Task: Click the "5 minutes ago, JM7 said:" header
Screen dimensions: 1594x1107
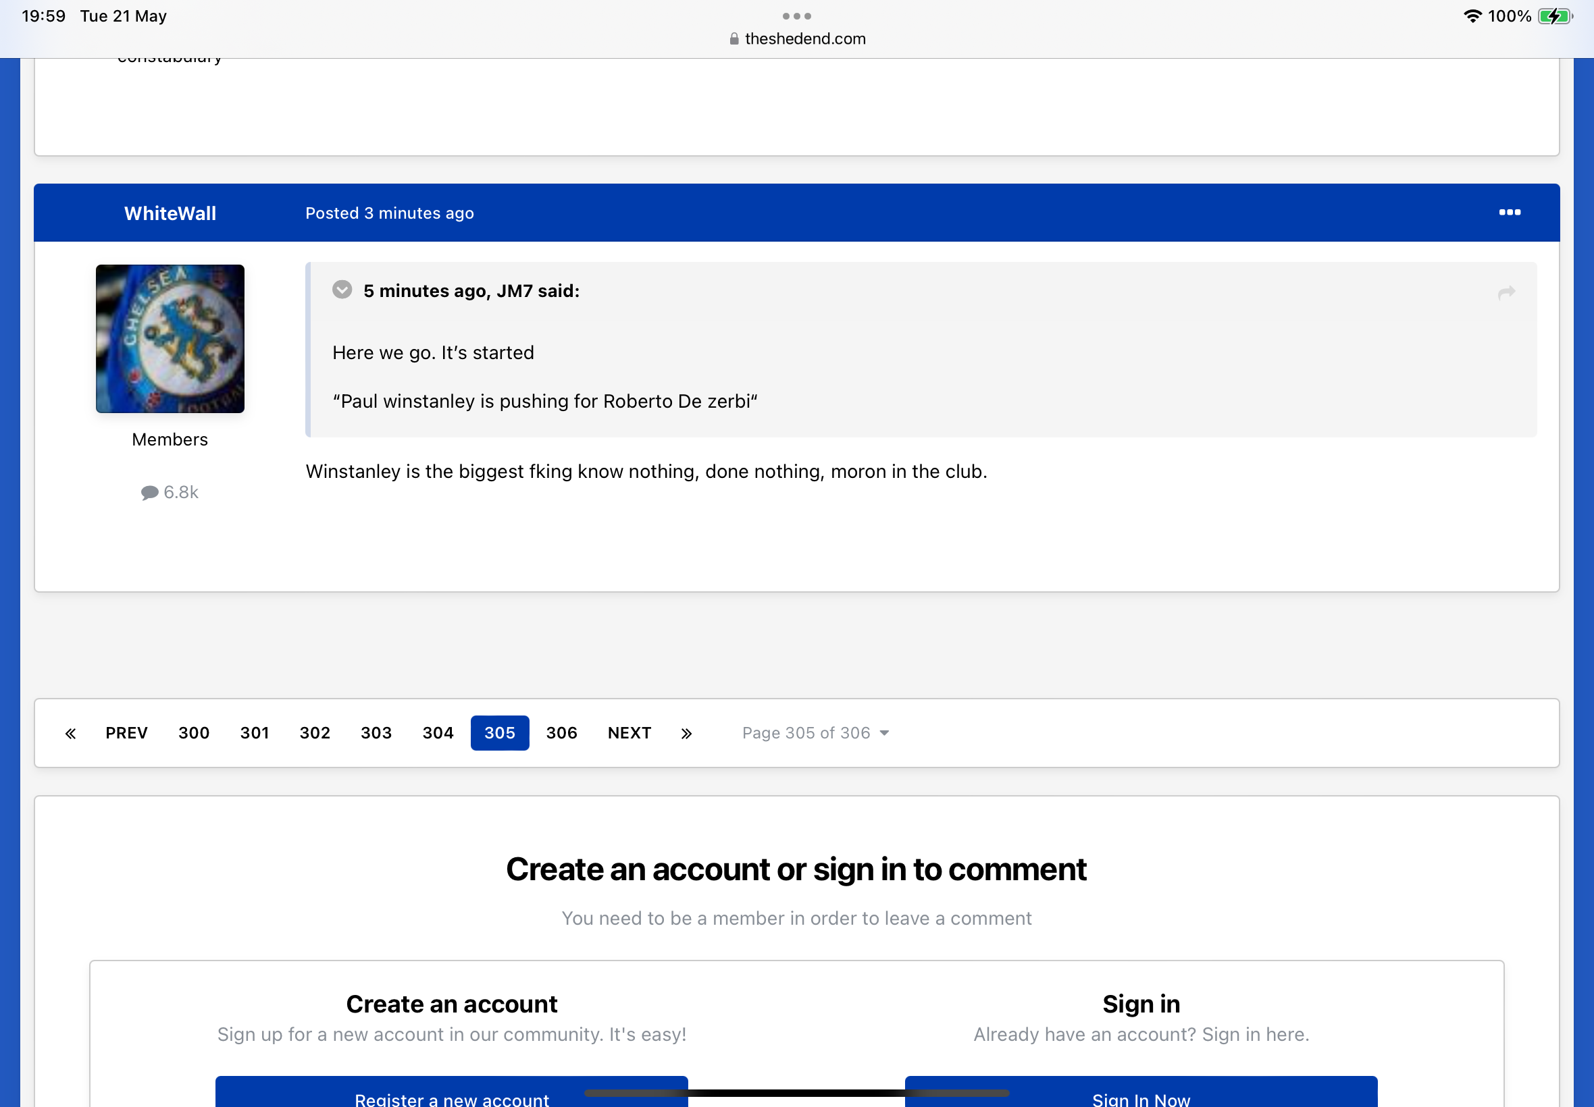Action: [x=471, y=291]
